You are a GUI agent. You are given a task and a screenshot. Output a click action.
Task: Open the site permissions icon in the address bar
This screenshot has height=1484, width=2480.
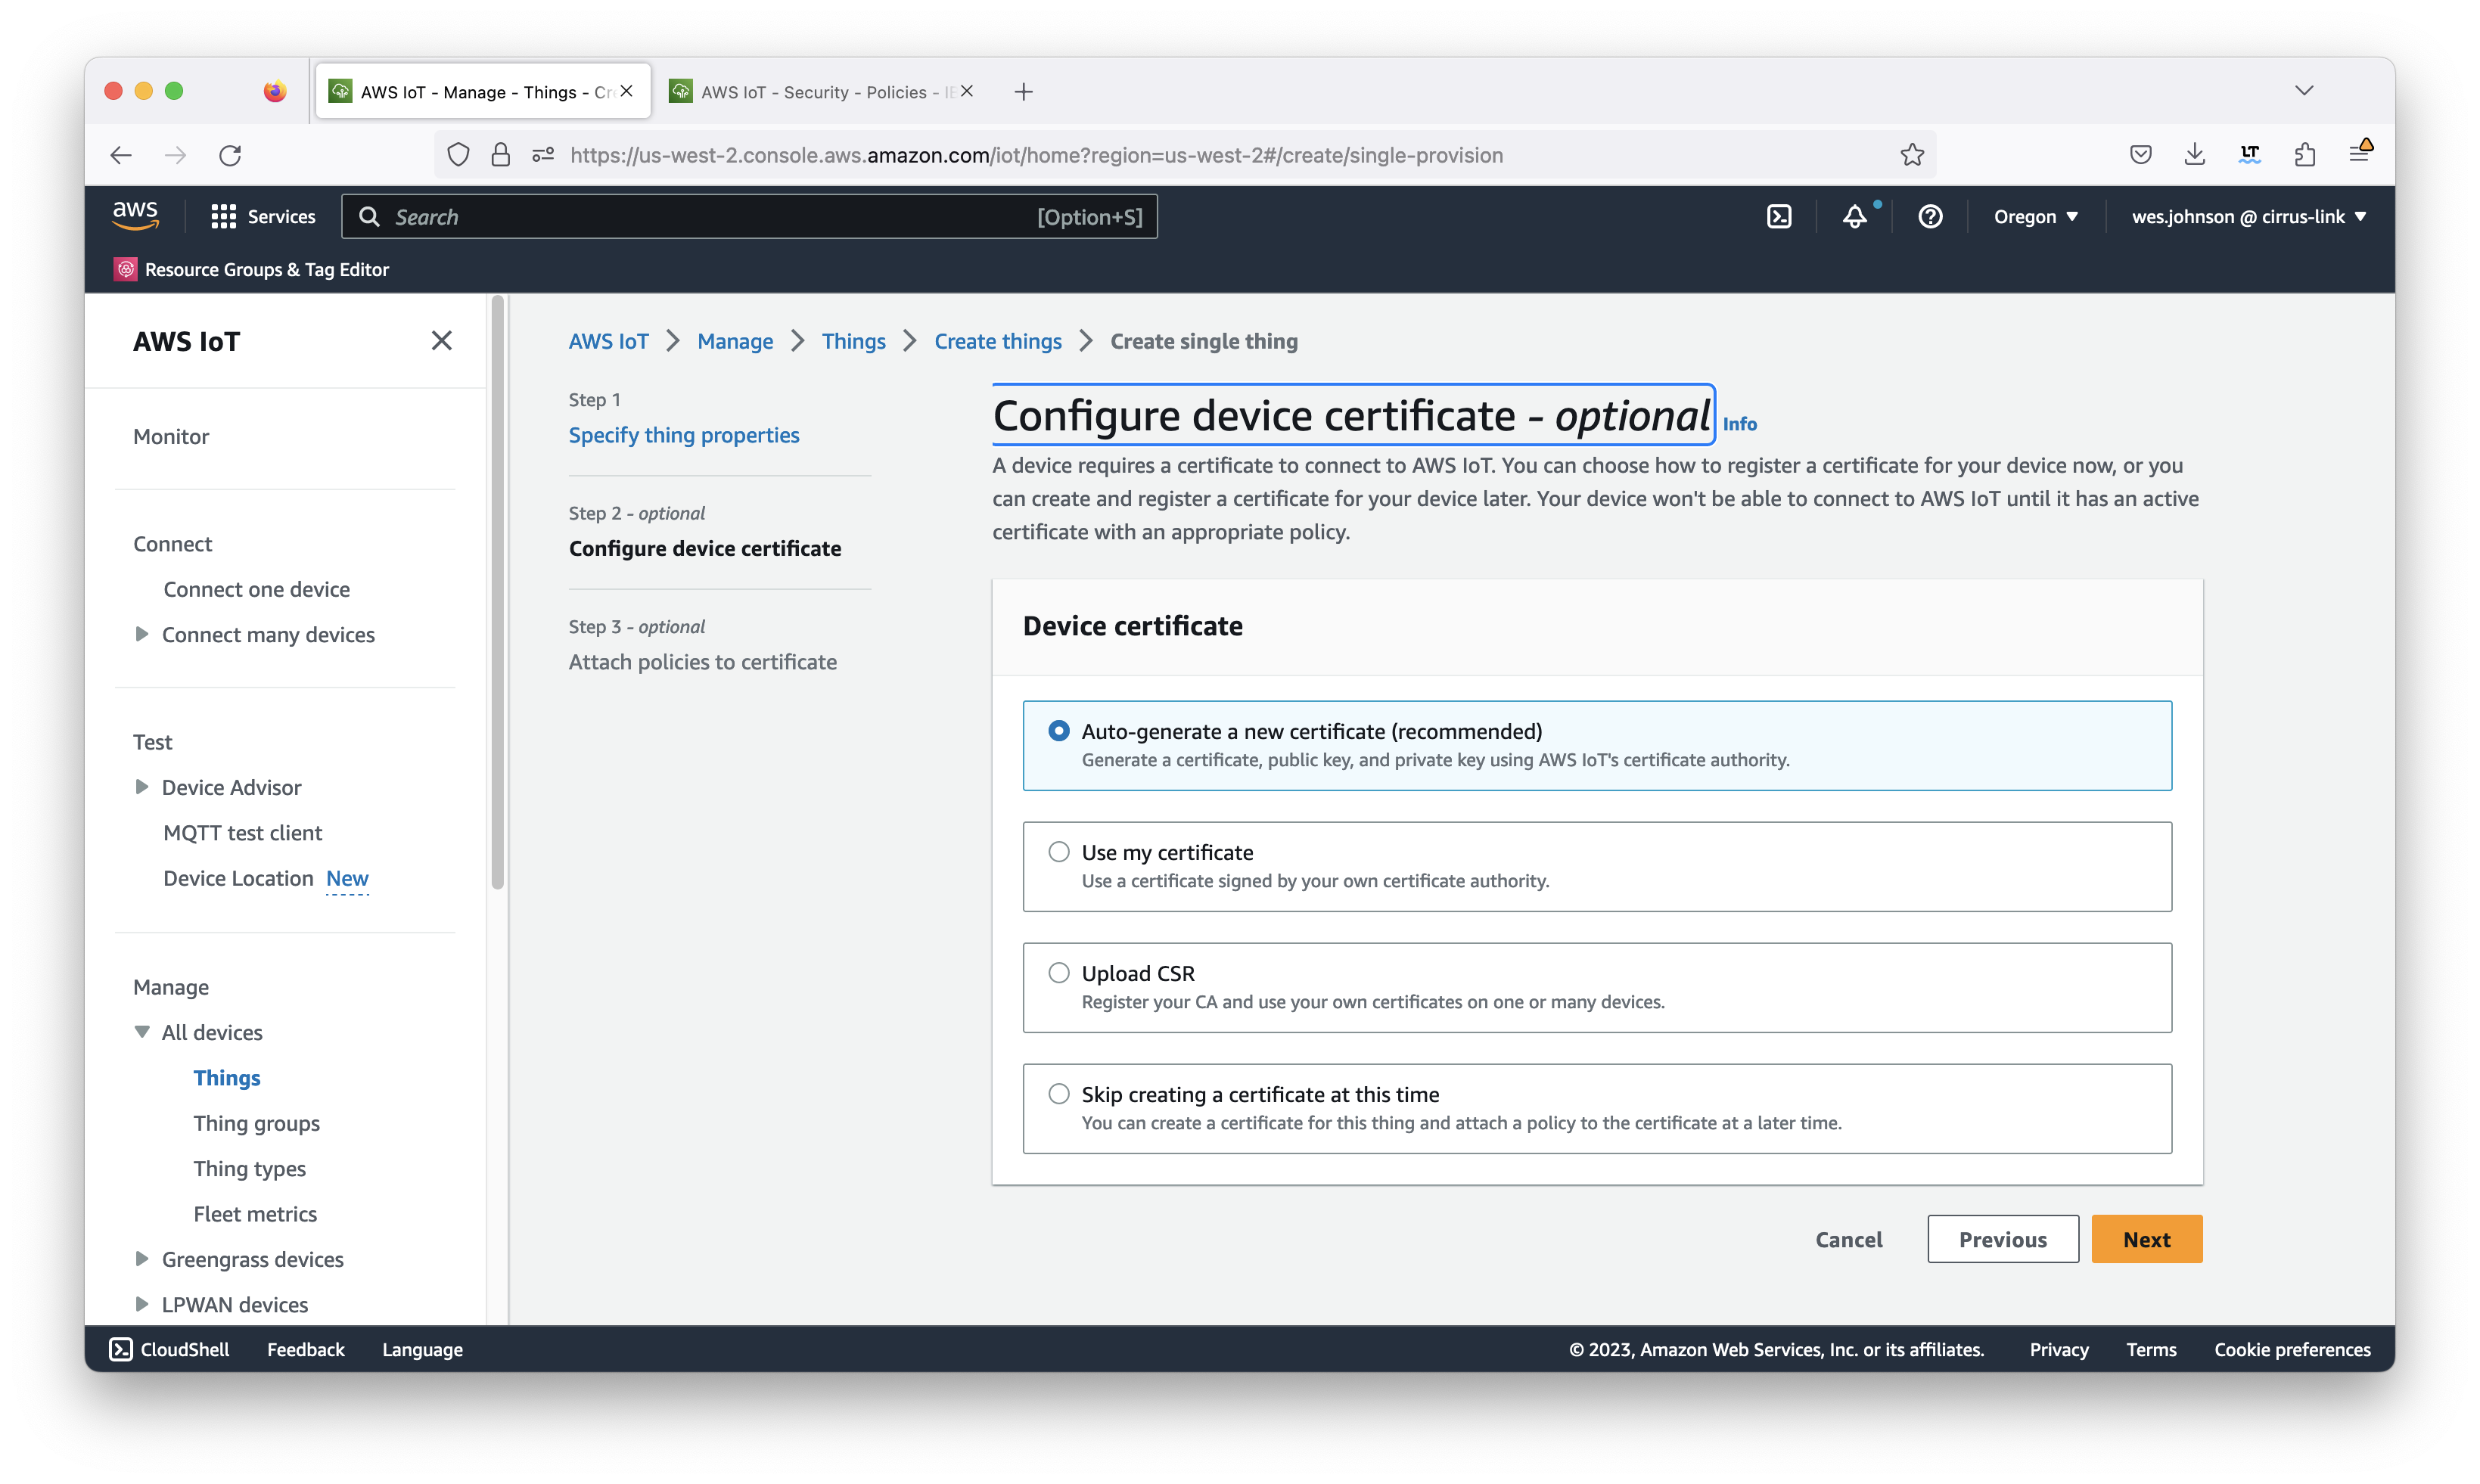(543, 155)
